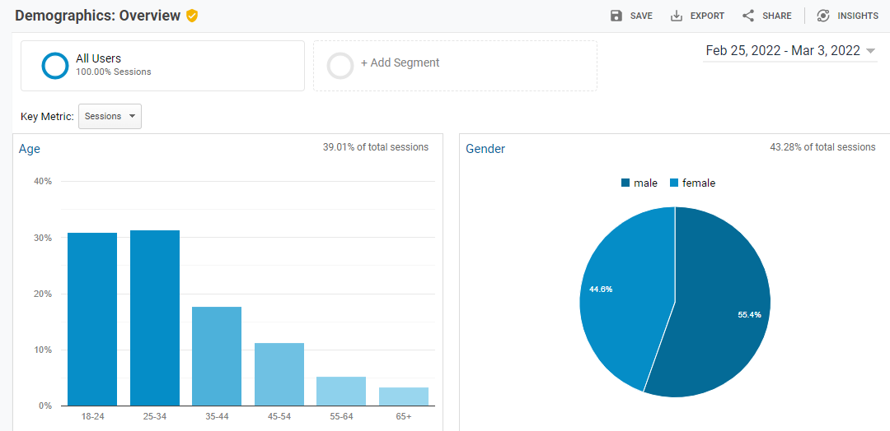Toggle the male legend entry
The height and width of the screenshot is (431, 890).
(x=639, y=183)
